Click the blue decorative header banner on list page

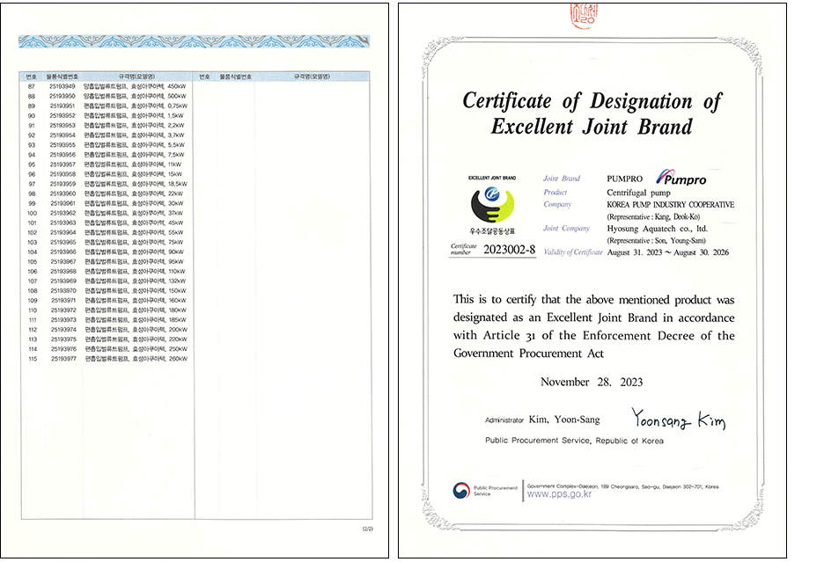point(194,41)
